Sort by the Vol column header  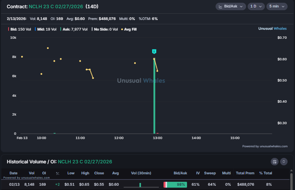(x=32, y=173)
